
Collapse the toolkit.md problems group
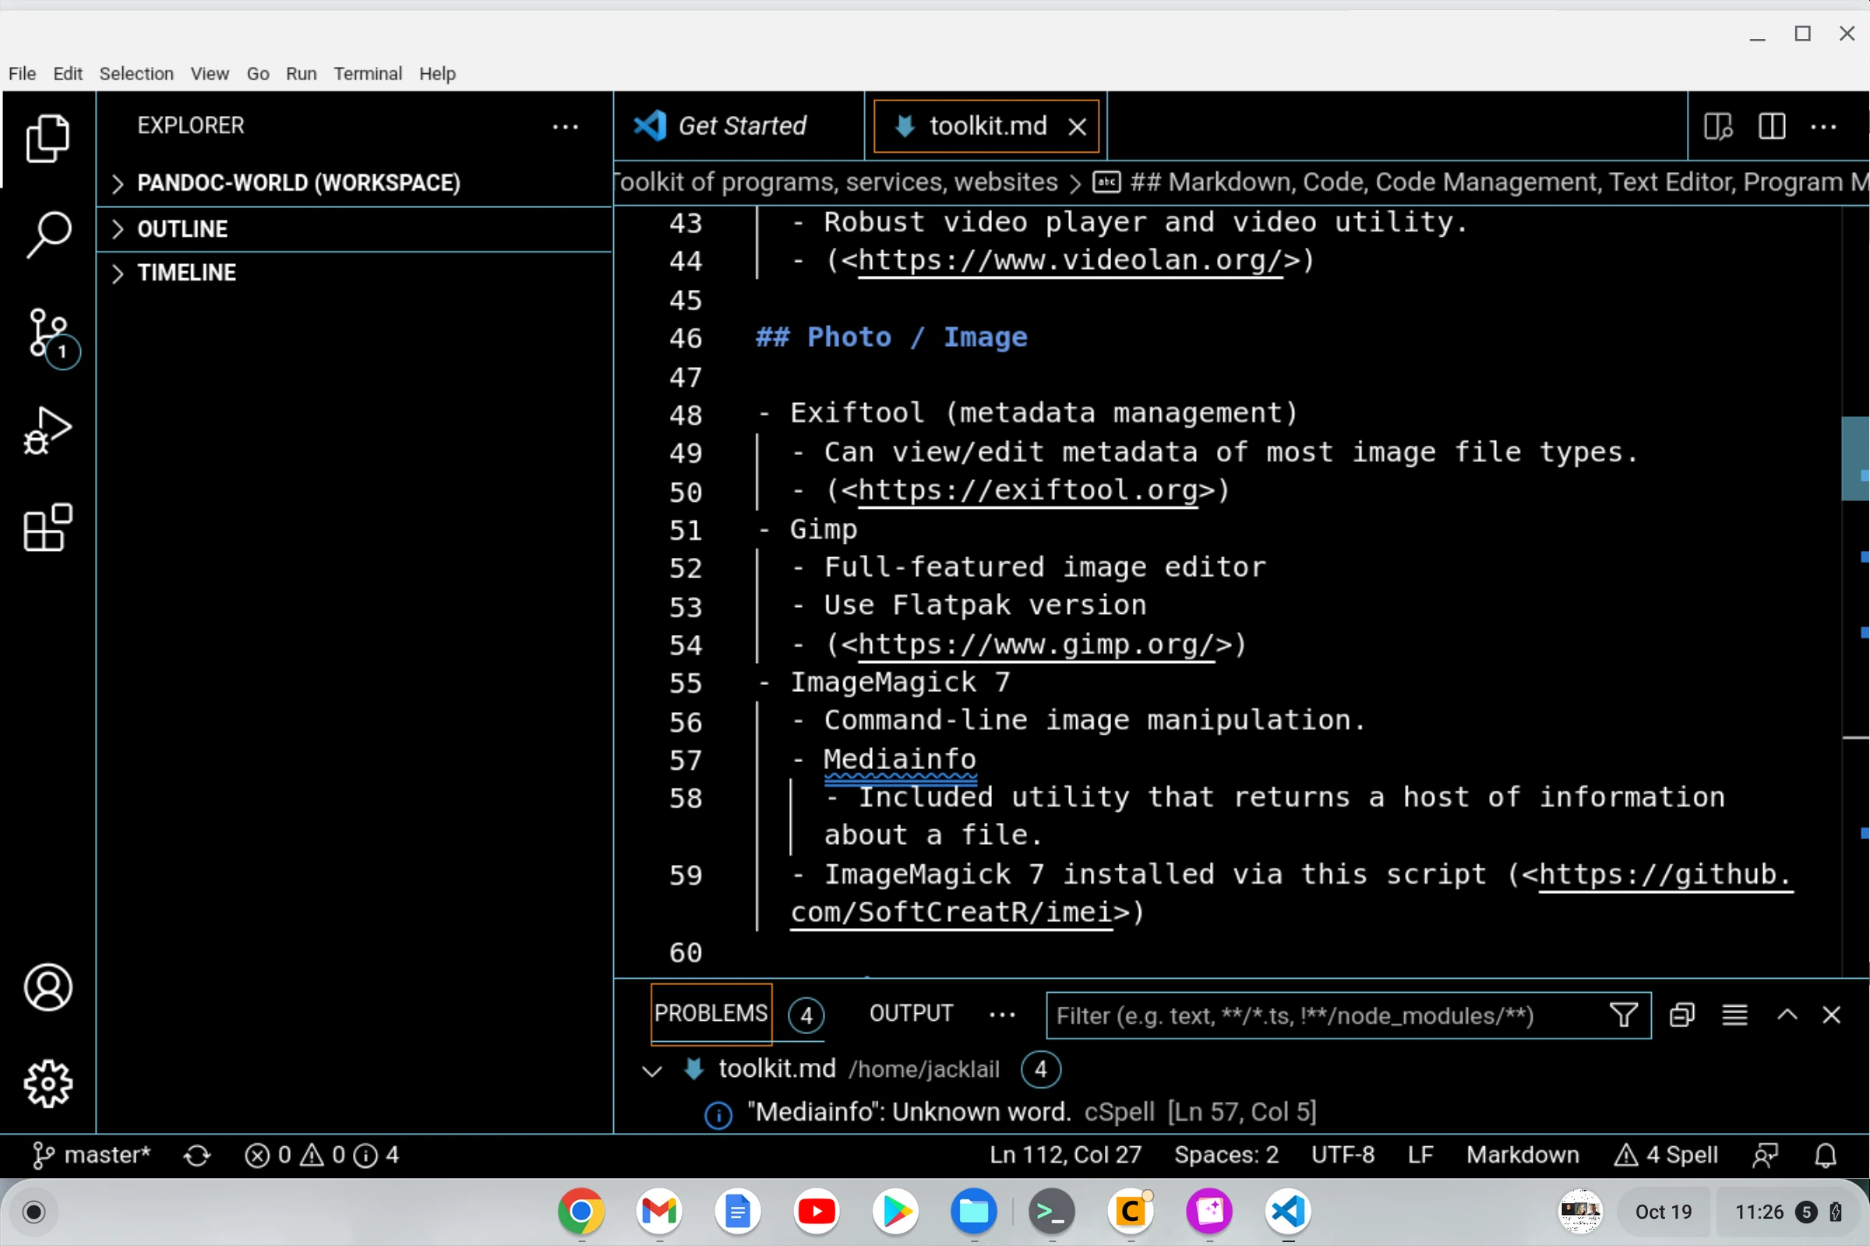pos(651,1071)
